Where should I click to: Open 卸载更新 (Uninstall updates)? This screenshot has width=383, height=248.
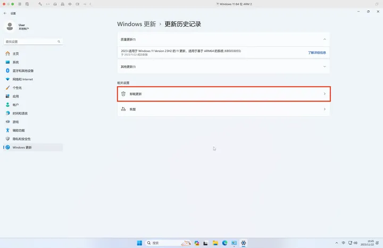click(x=224, y=94)
